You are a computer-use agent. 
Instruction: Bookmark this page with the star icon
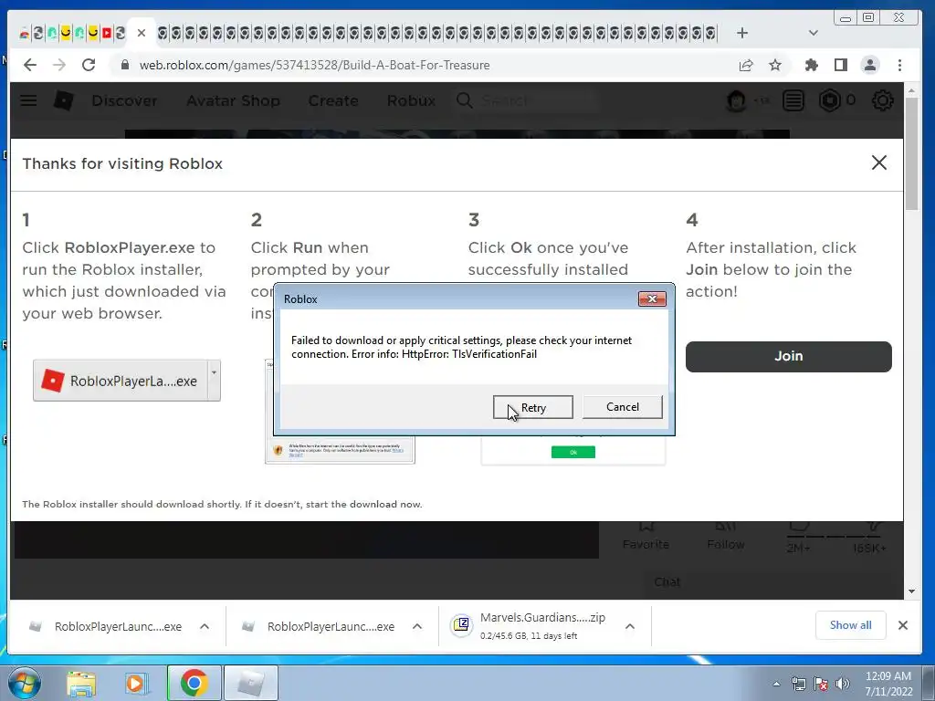(774, 65)
